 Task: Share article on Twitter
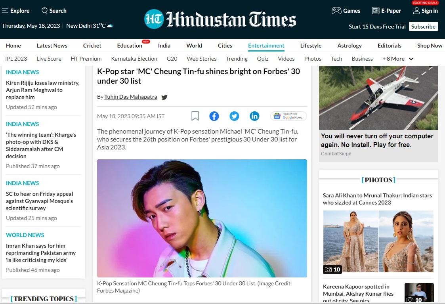point(234,116)
